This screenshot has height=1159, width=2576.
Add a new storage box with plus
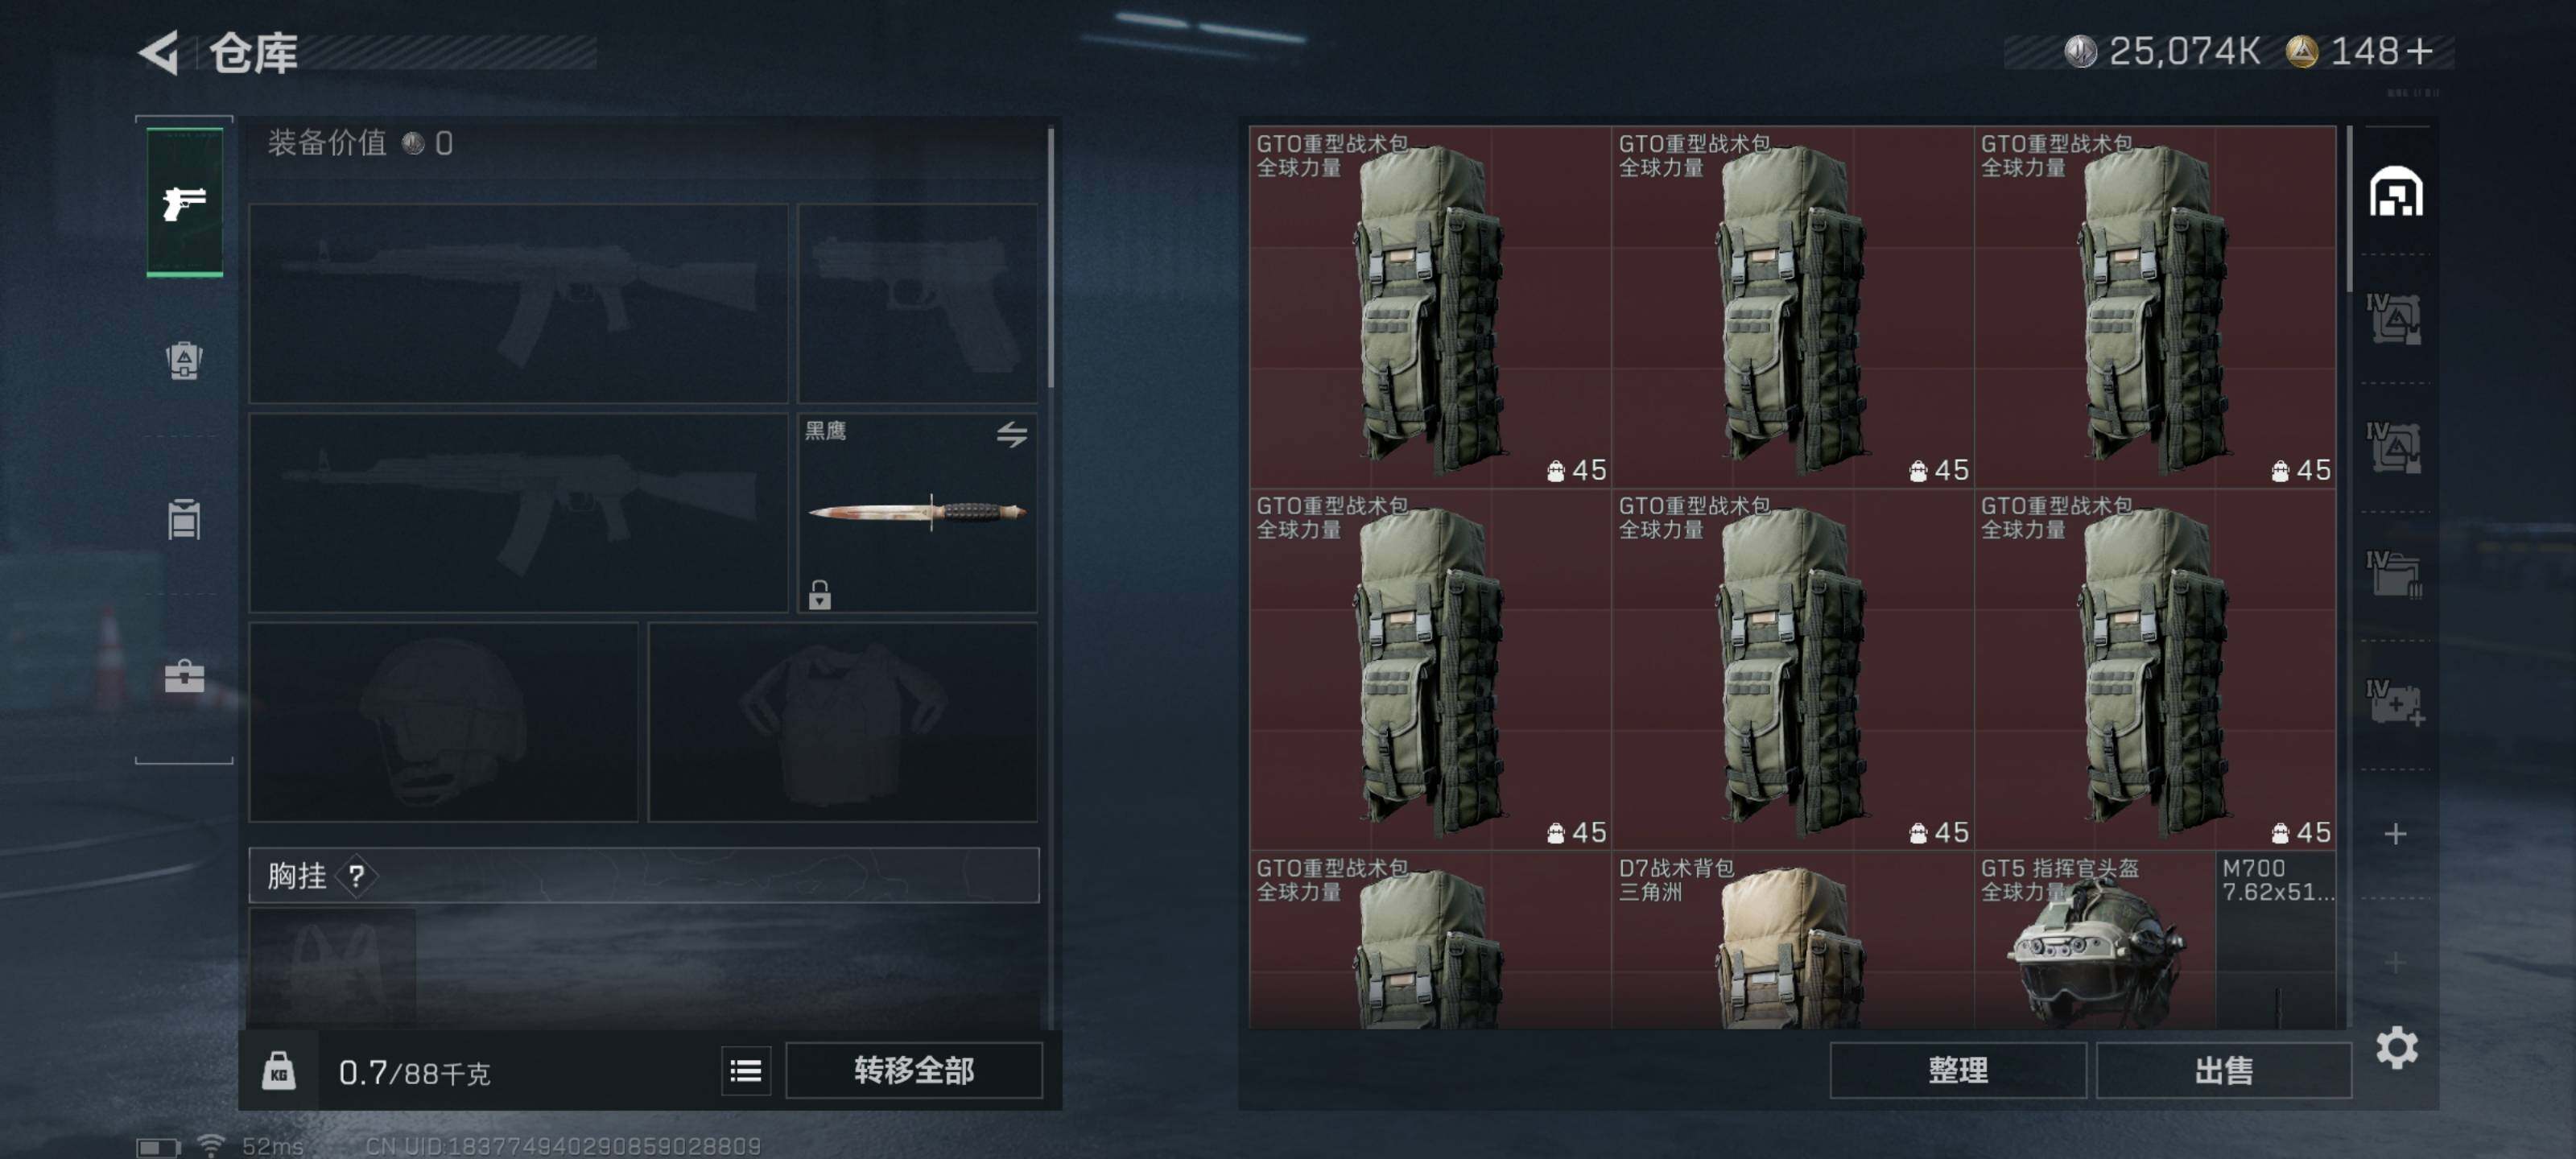[2395, 833]
